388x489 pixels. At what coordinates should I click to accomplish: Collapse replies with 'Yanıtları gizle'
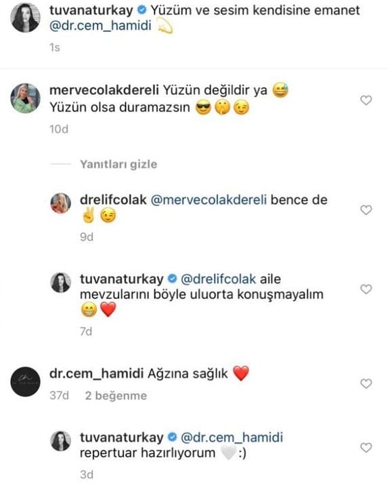[118, 164]
